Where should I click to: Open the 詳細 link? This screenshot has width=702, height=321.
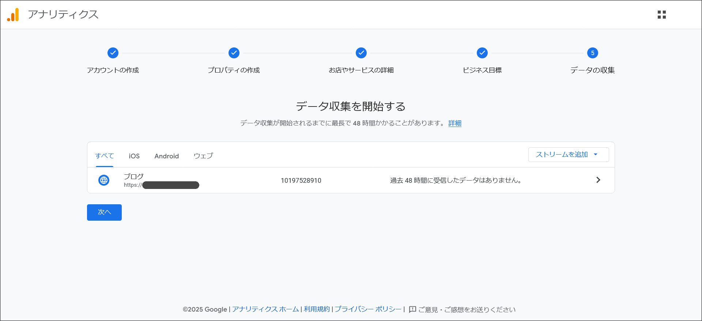click(455, 123)
